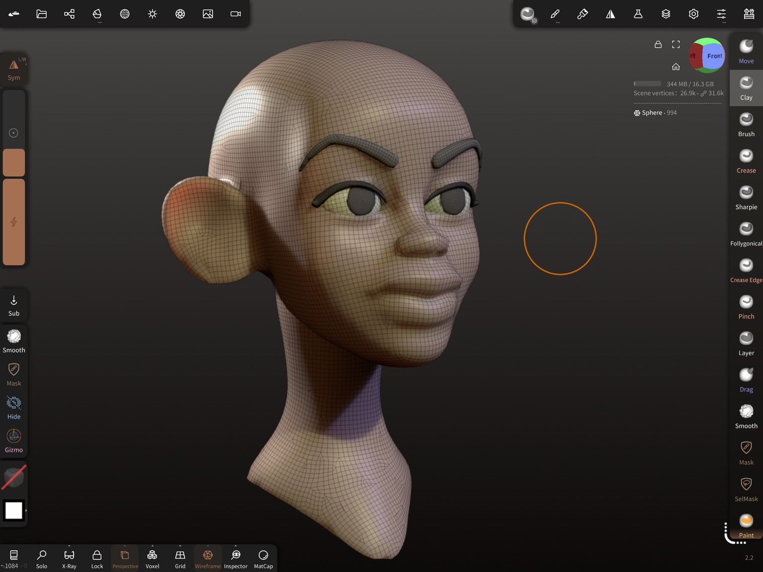Open the Topology menu
The image size is (763, 572).
click(97, 14)
